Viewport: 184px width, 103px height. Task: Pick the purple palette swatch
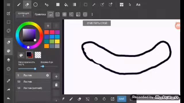(x=57, y=32)
